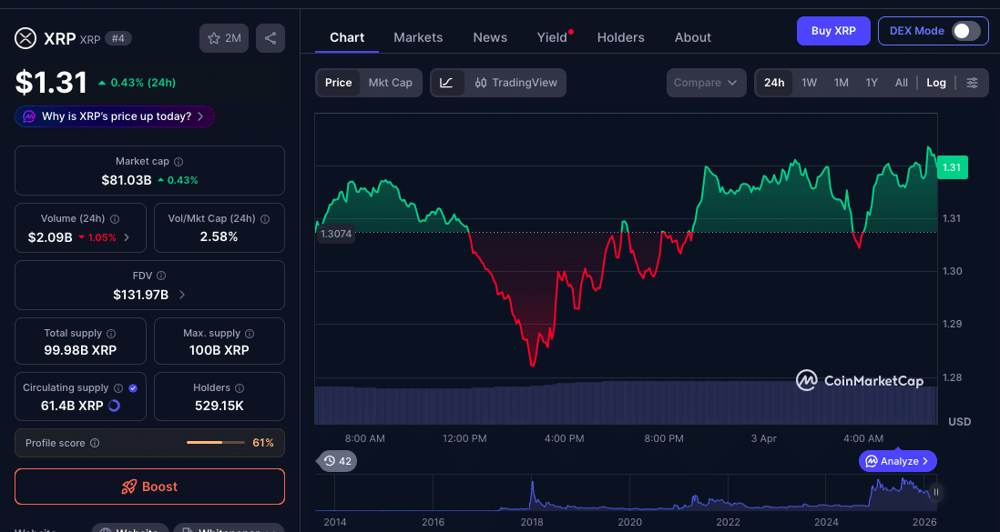This screenshot has height=532, width=1000.
Task: Click the 1Y time range option
Action: click(x=871, y=82)
